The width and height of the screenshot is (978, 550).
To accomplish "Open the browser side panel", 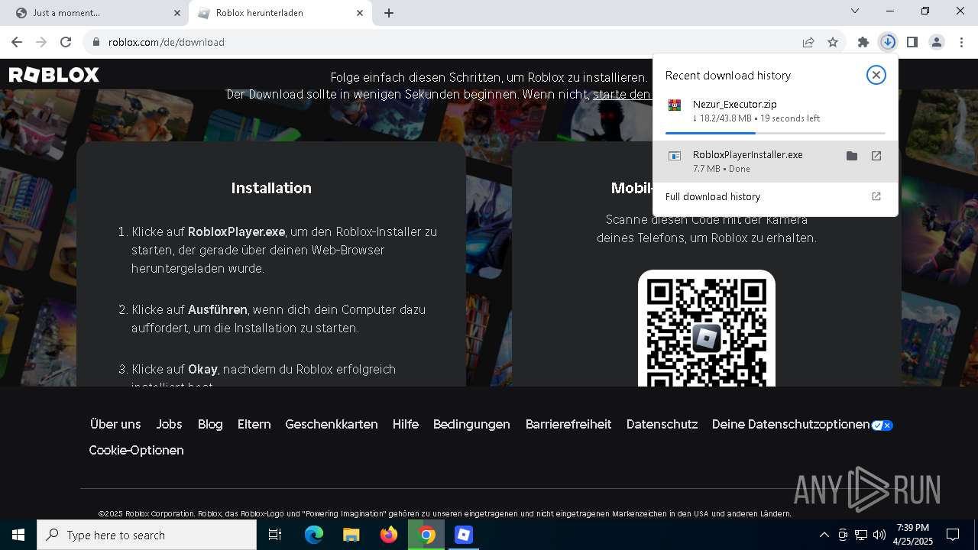I will (x=912, y=42).
